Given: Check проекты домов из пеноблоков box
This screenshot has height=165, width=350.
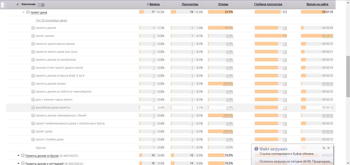Looking at the screenshot, I should [33, 60].
